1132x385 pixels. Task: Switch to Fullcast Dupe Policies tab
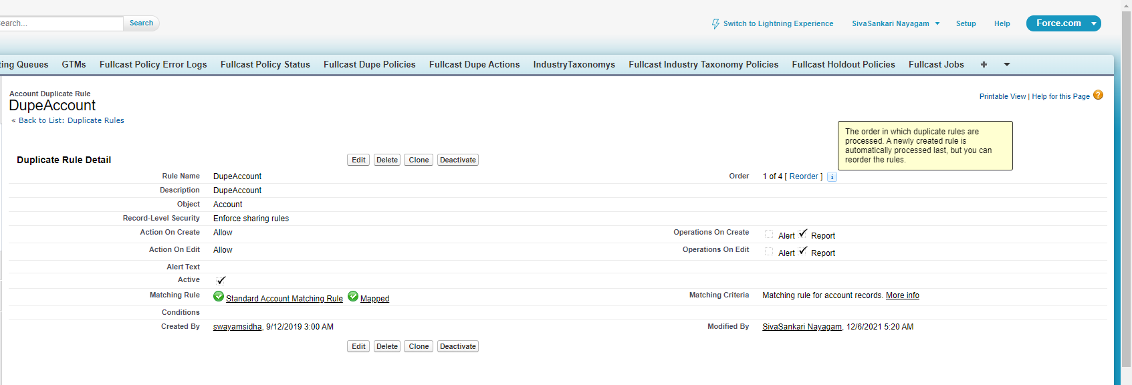pyautogui.click(x=370, y=64)
